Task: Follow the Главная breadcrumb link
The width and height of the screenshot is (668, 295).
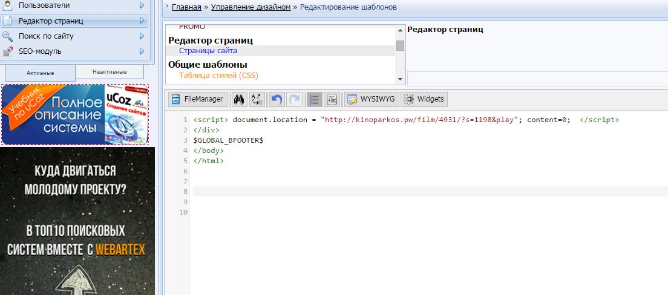Action: (186, 7)
